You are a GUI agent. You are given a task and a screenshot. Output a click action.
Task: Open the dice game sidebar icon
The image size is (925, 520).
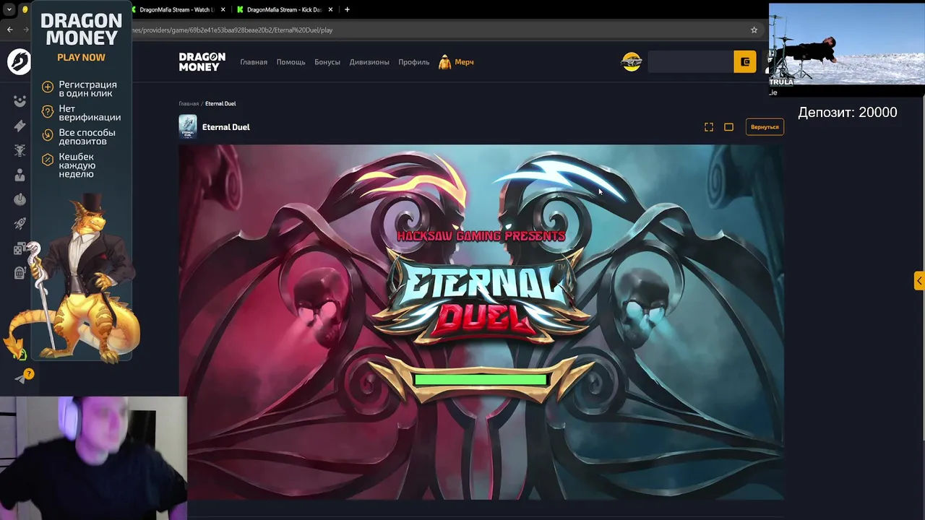tap(20, 248)
